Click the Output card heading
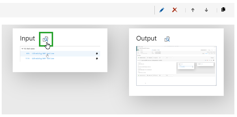The height and width of the screenshot is (117, 237). 146,39
